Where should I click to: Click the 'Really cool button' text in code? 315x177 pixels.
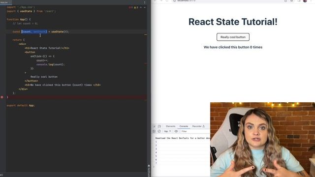click(44, 77)
